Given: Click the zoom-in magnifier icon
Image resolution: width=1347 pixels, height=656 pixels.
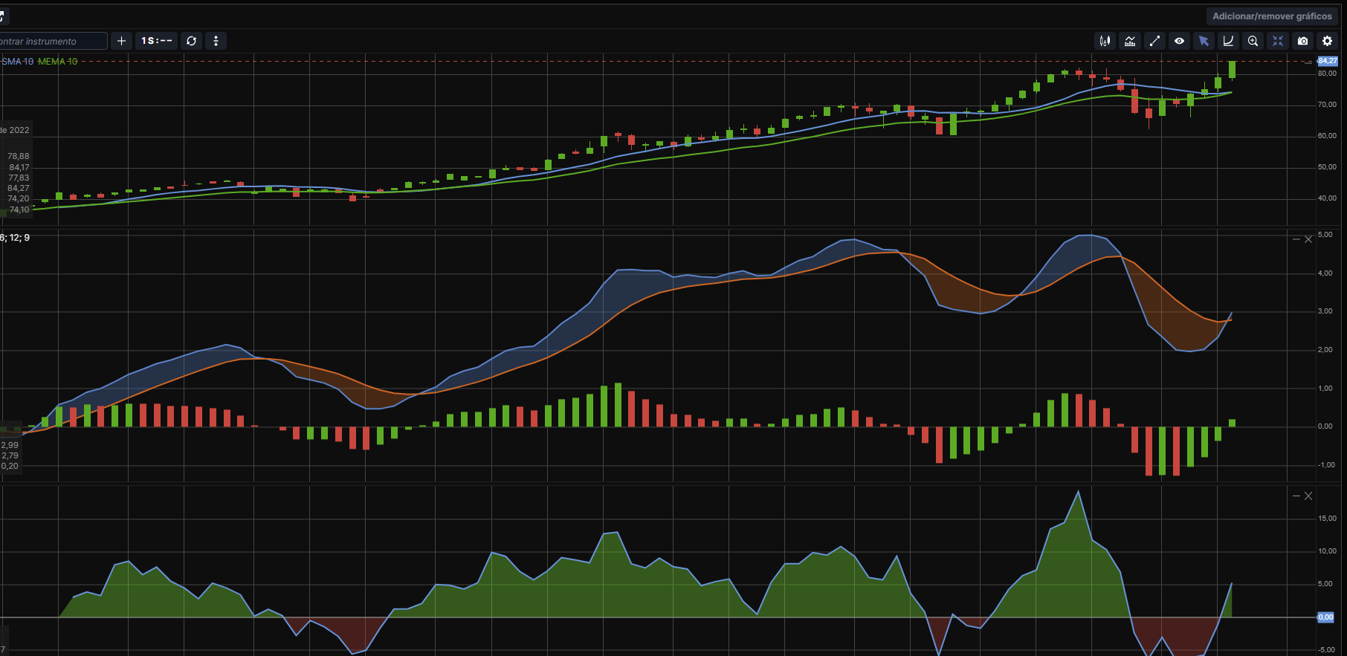Looking at the screenshot, I should (x=1253, y=41).
